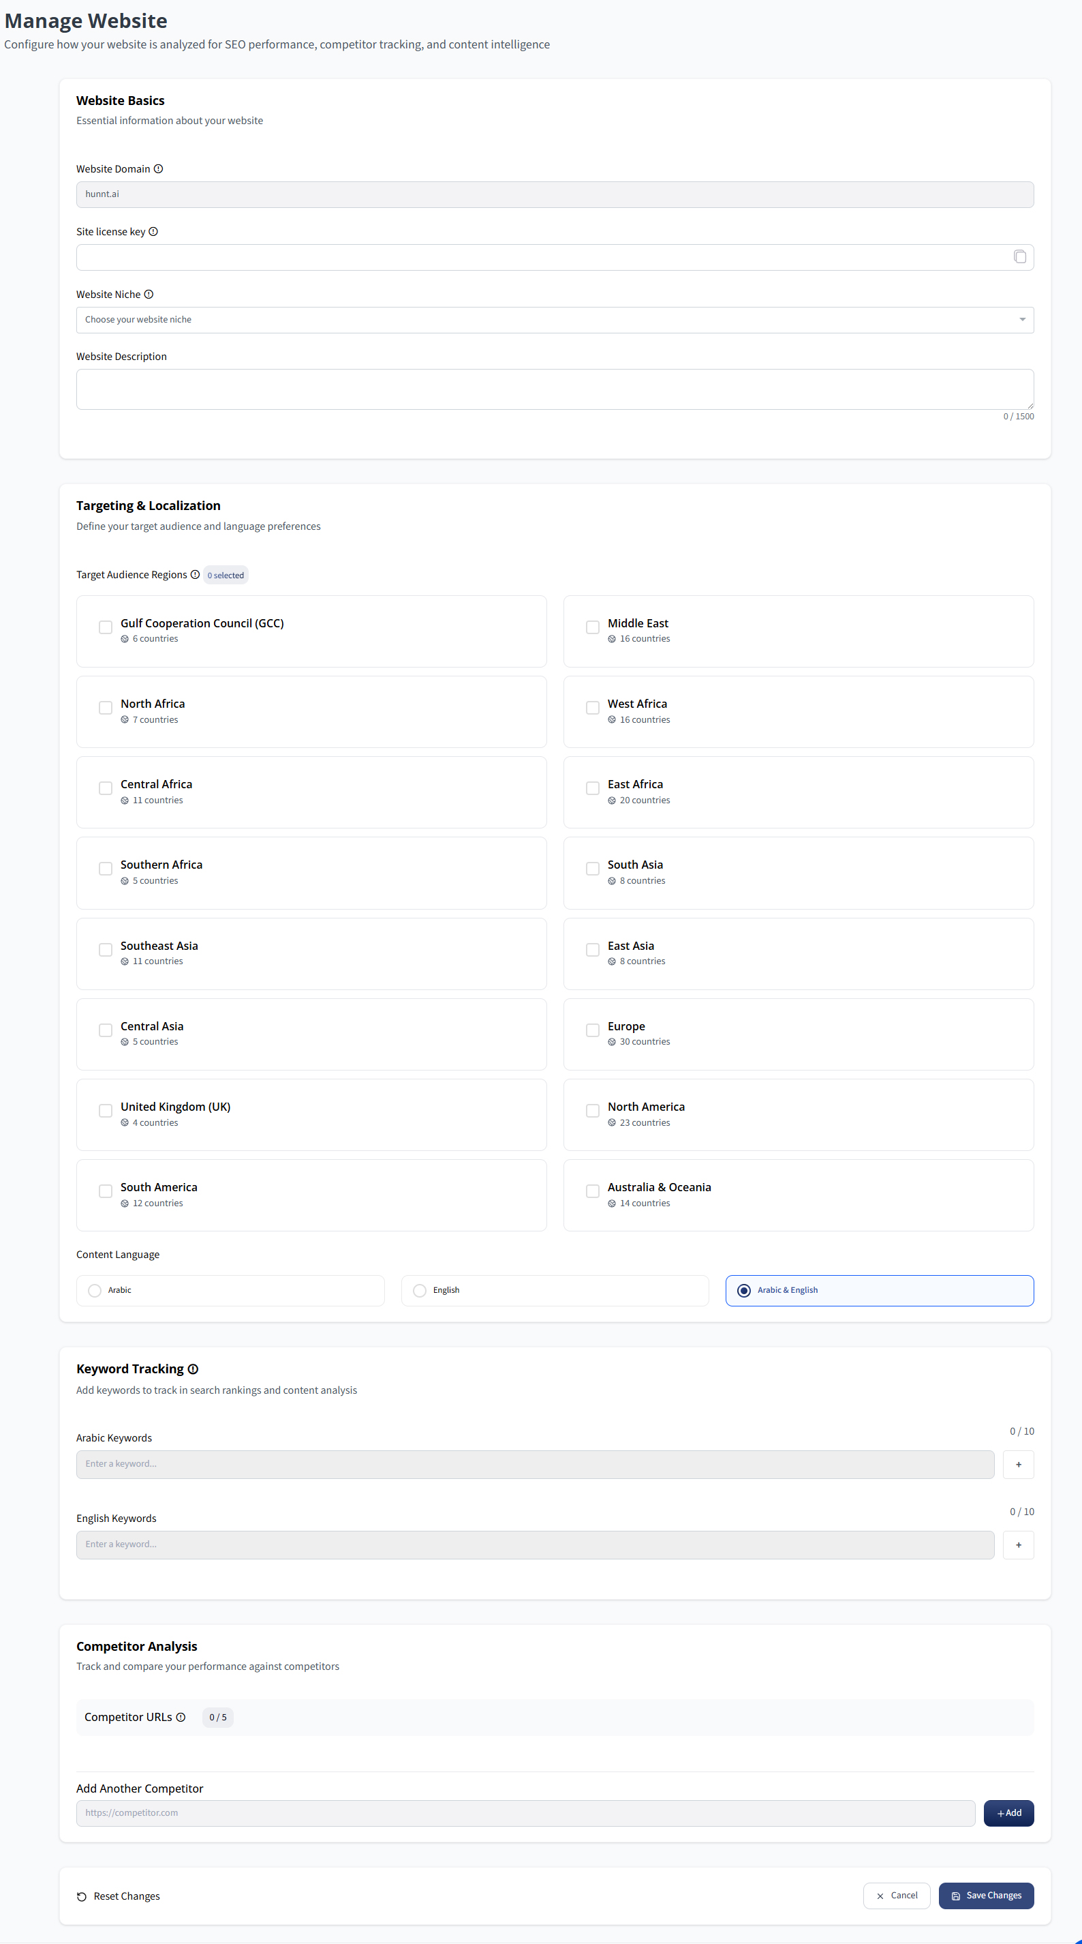Tick the North America region checkbox
The width and height of the screenshot is (1082, 1944).
point(593,1111)
